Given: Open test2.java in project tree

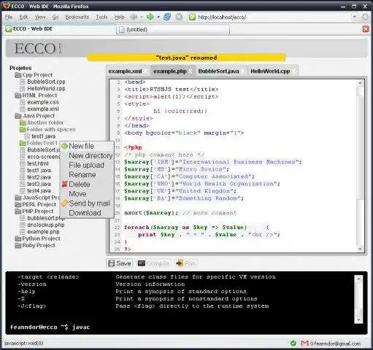Looking at the screenshot, I should (x=36, y=177).
